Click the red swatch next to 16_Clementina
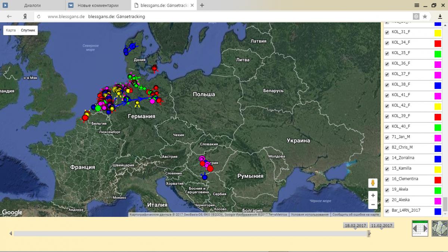Screen dimensions: 448x252 [438, 180]
